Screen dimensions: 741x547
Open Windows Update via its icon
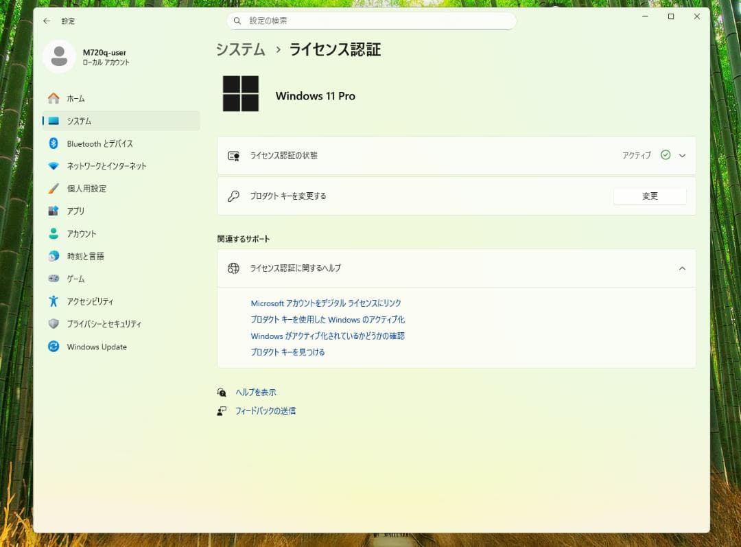pos(53,347)
